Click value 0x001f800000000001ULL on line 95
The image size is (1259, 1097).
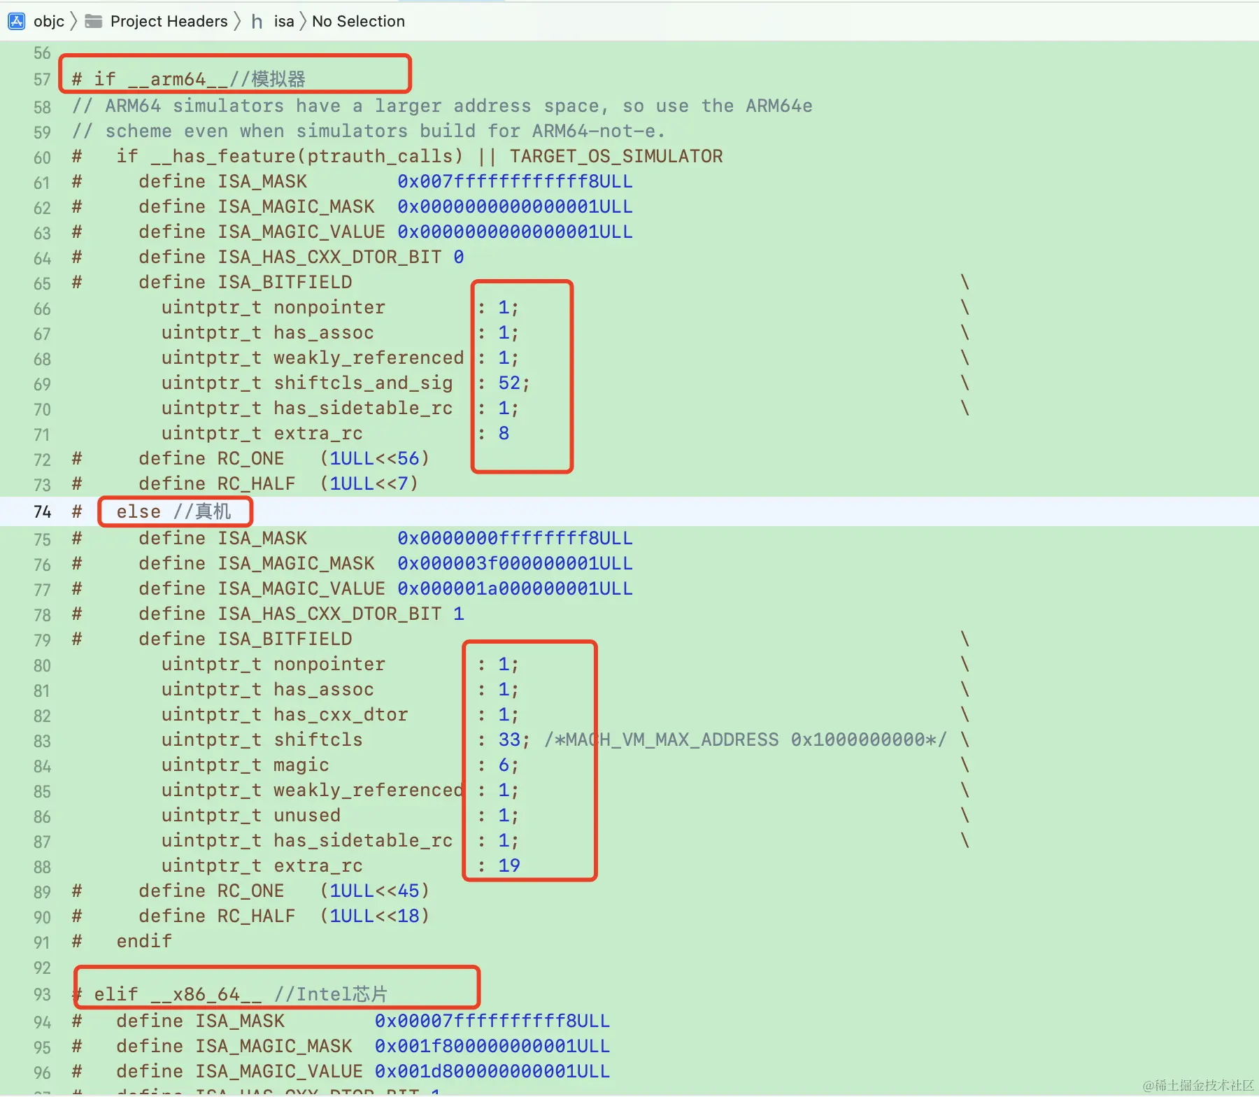coord(492,1046)
